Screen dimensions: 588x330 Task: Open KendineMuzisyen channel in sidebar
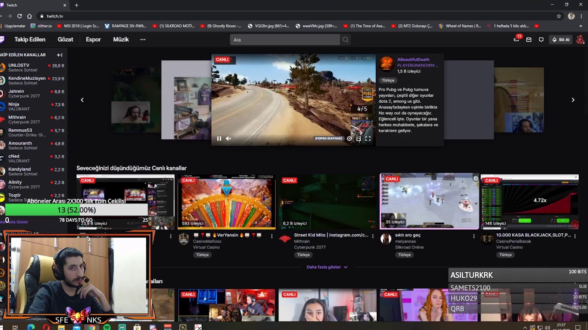[33, 81]
